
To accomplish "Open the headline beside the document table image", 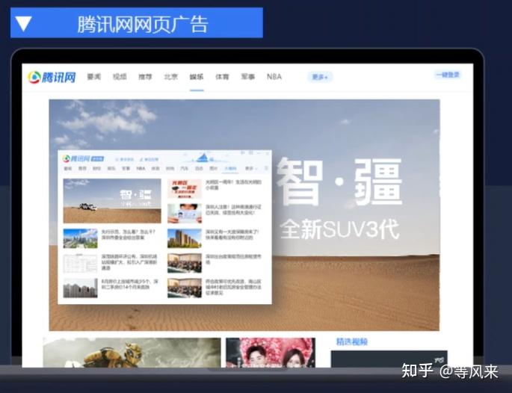I will click(129, 262).
